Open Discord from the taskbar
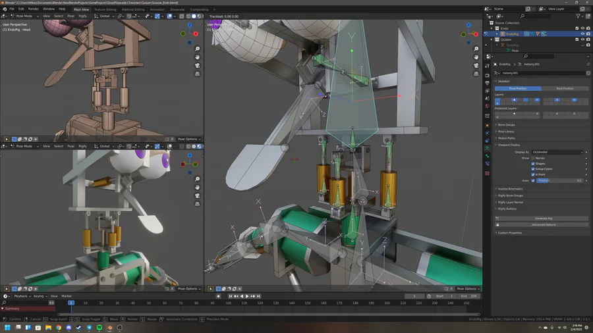 point(69,328)
